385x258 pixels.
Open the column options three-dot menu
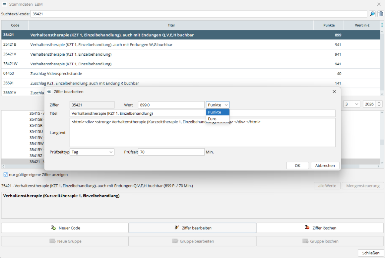(x=382, y=25)
